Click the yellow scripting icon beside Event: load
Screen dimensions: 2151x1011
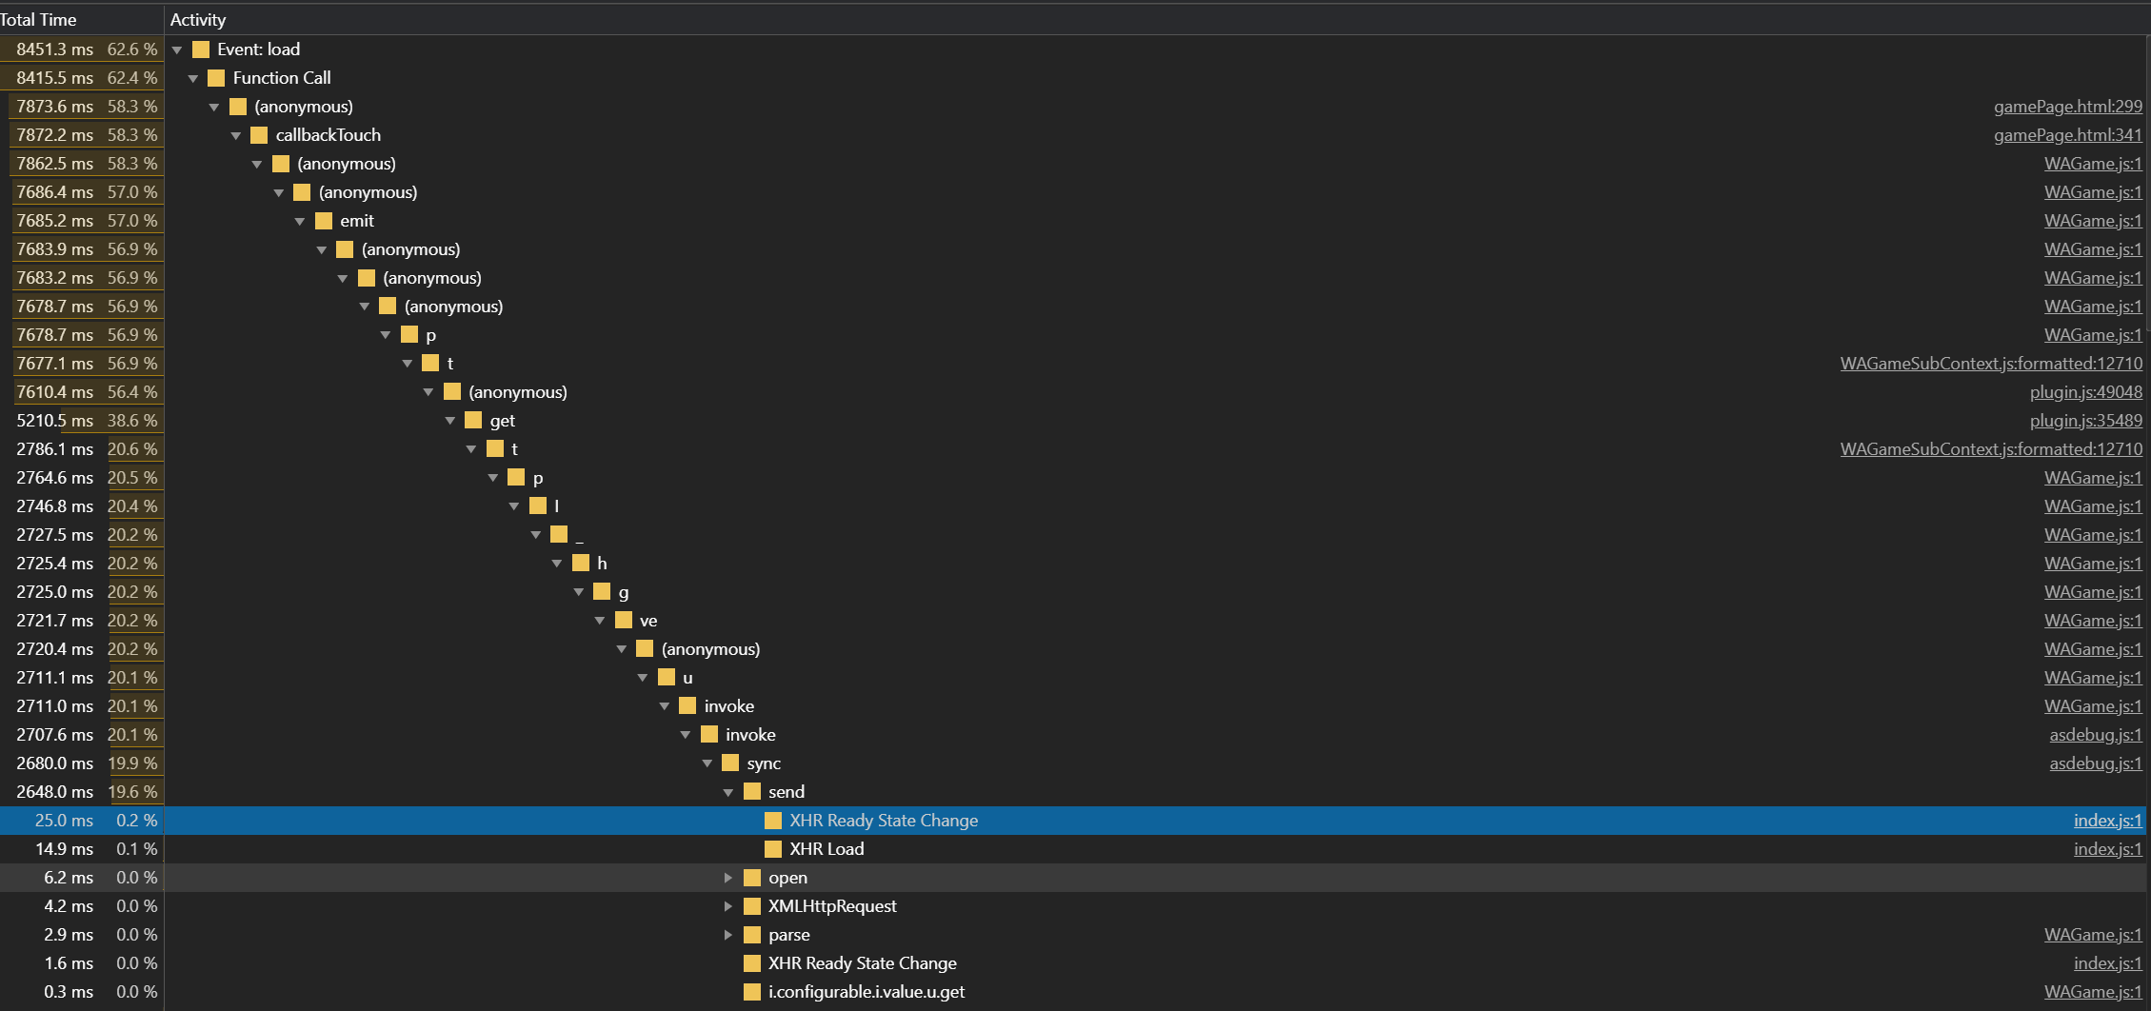201,50
